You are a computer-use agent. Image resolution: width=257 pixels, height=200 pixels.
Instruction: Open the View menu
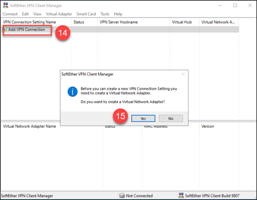click(37, 14)
